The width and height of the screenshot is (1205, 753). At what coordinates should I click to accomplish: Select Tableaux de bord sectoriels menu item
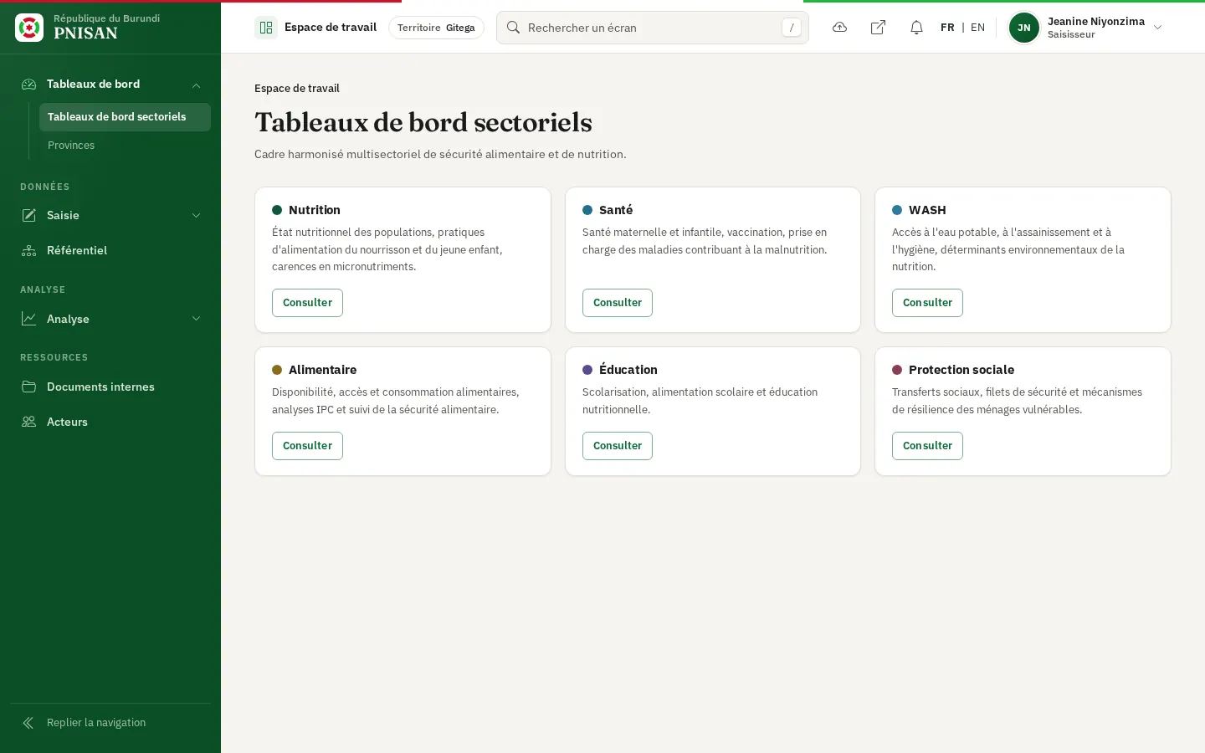coord(125,117)
